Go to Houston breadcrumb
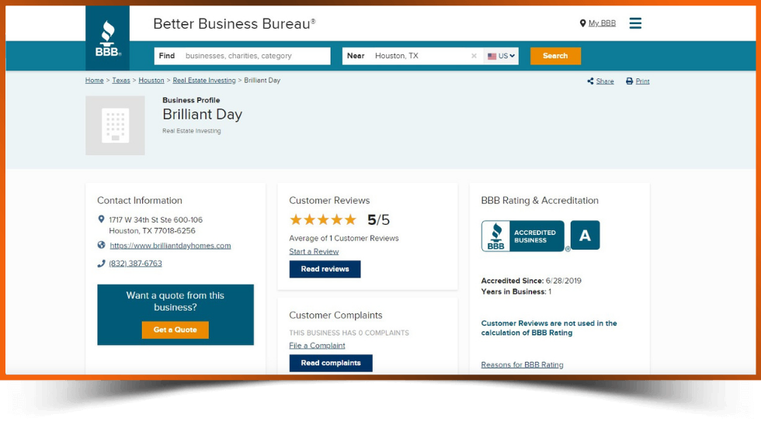 point(151,81)
